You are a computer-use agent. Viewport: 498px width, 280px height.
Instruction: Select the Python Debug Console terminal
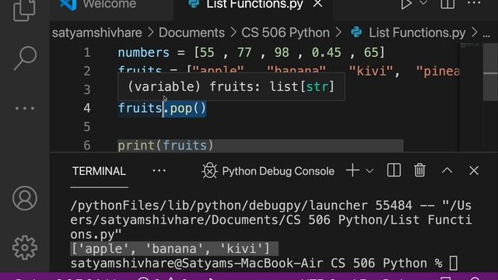[x=278, y=171]
